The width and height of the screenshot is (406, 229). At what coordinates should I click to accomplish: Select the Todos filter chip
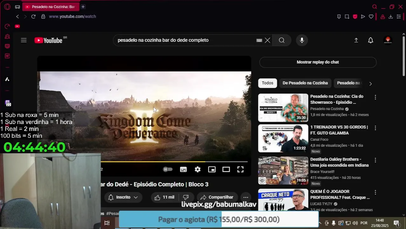(x=267, y=83)
